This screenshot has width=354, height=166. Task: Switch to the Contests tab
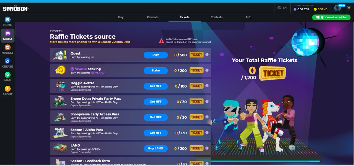(217, 17)
